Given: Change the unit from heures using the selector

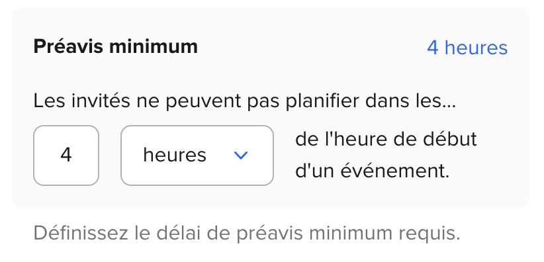Looking at the screenshot, I should point(197,155).
